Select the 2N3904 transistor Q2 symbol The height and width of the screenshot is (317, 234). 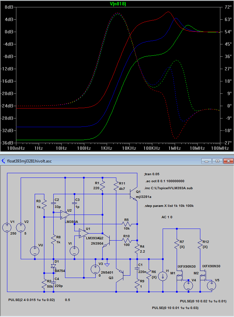(x=106, y=241)
